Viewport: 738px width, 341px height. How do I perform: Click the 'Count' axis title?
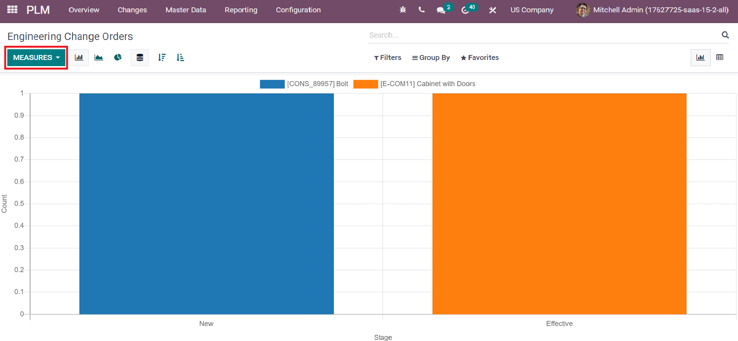(4, 204)
